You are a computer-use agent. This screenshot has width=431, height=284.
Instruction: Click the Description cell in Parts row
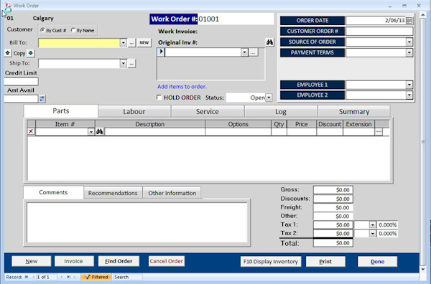pos(154,132)
